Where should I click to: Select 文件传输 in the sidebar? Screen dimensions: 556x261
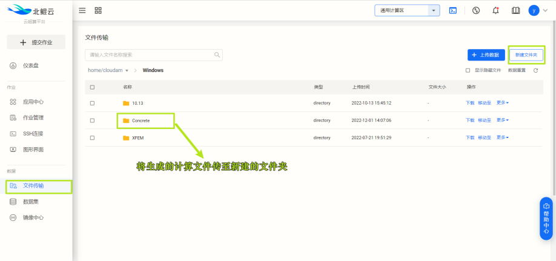[x=33, y=185]
